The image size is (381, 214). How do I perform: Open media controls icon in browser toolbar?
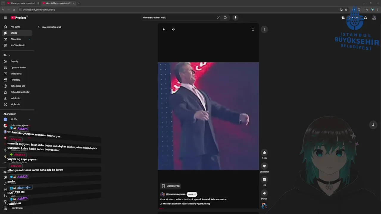tap(367, 10)
